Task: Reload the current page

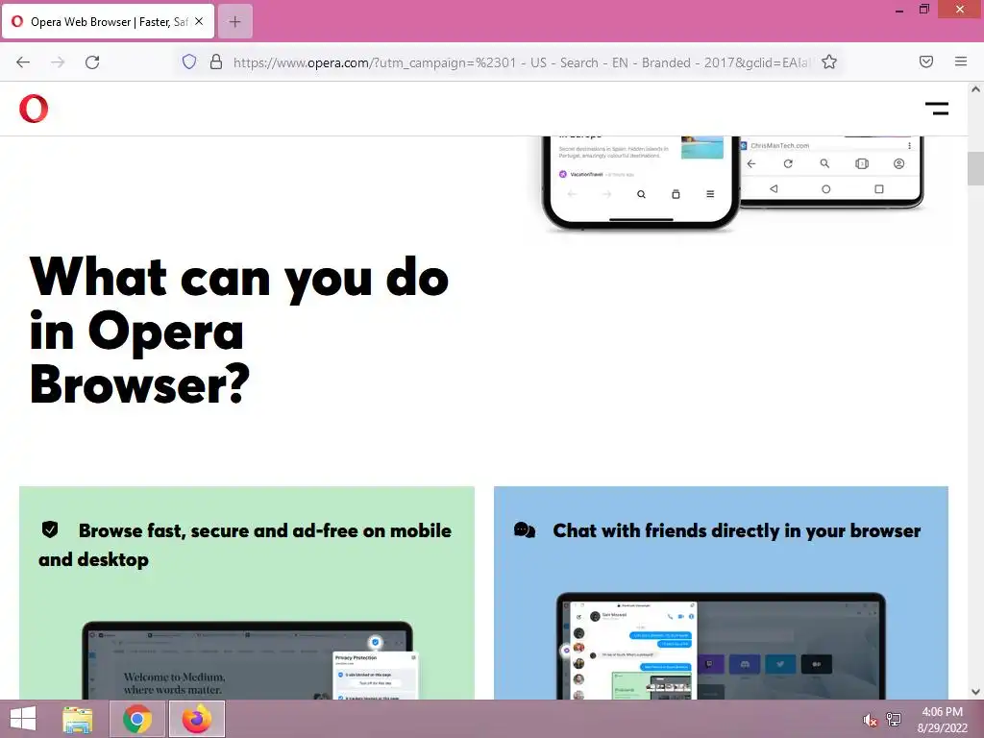Action: 92,62
